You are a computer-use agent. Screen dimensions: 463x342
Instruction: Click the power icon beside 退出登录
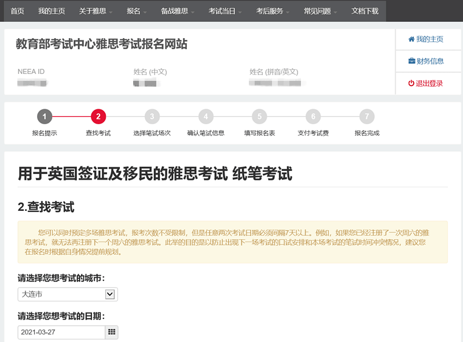point(411,83)
